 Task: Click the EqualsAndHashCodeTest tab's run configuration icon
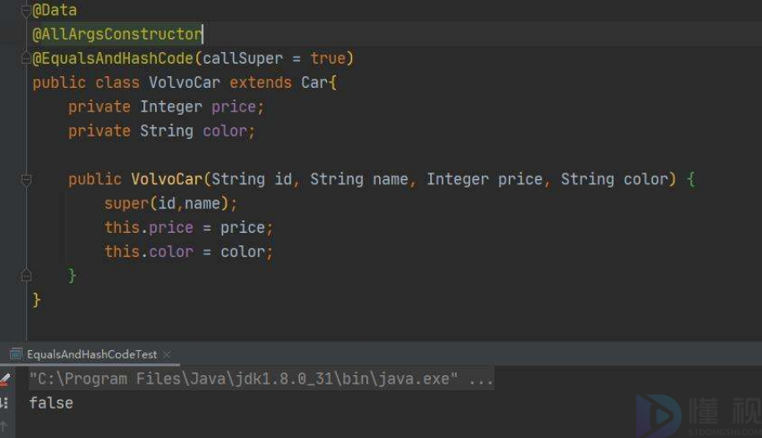16,354
